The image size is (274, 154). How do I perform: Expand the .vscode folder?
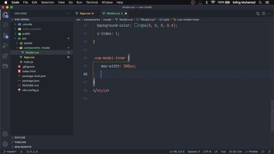[x=15, y=24]
